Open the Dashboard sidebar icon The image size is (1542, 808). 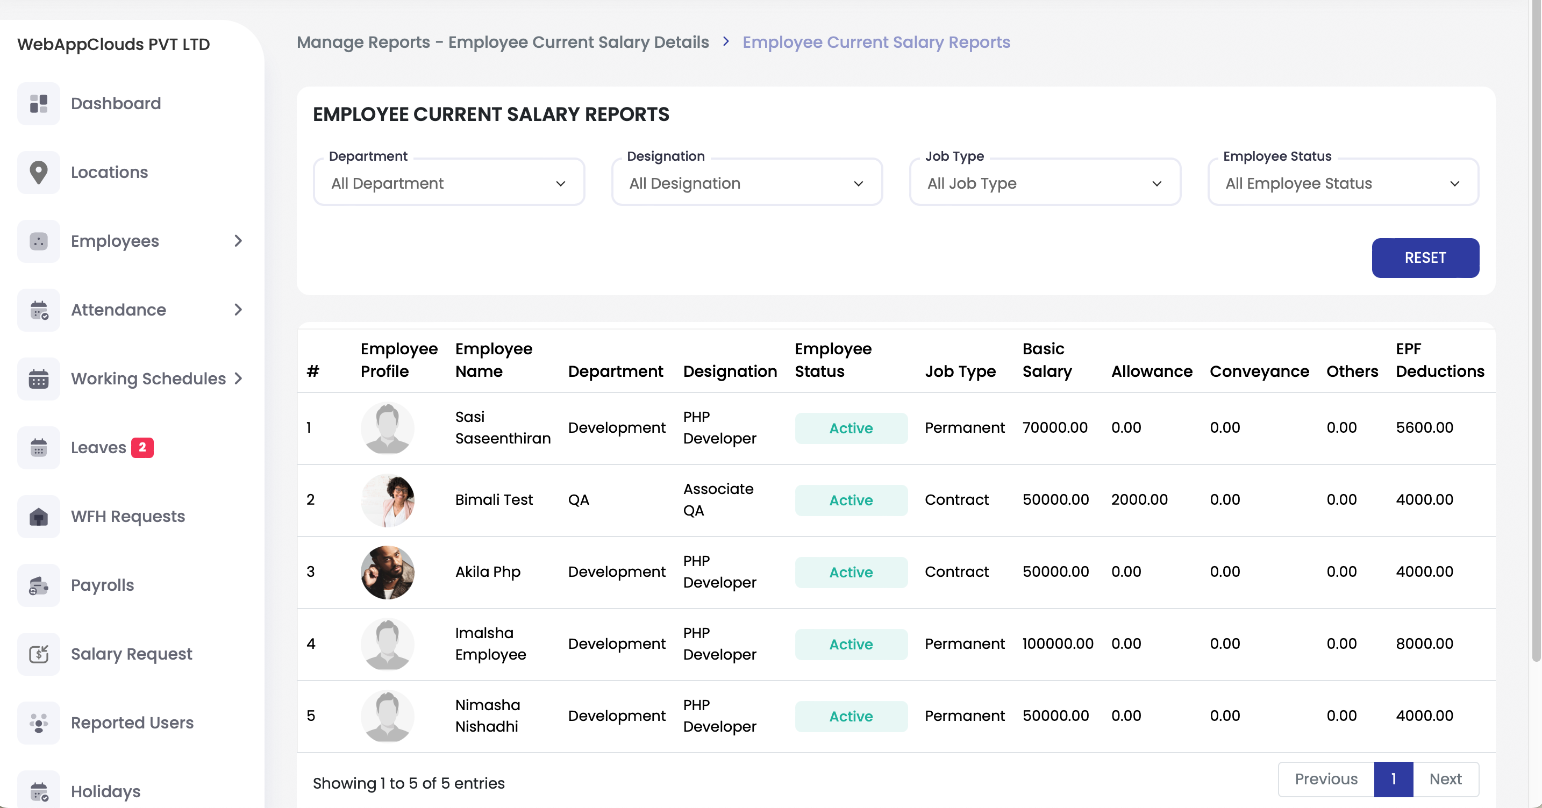[x=38, y=104]
